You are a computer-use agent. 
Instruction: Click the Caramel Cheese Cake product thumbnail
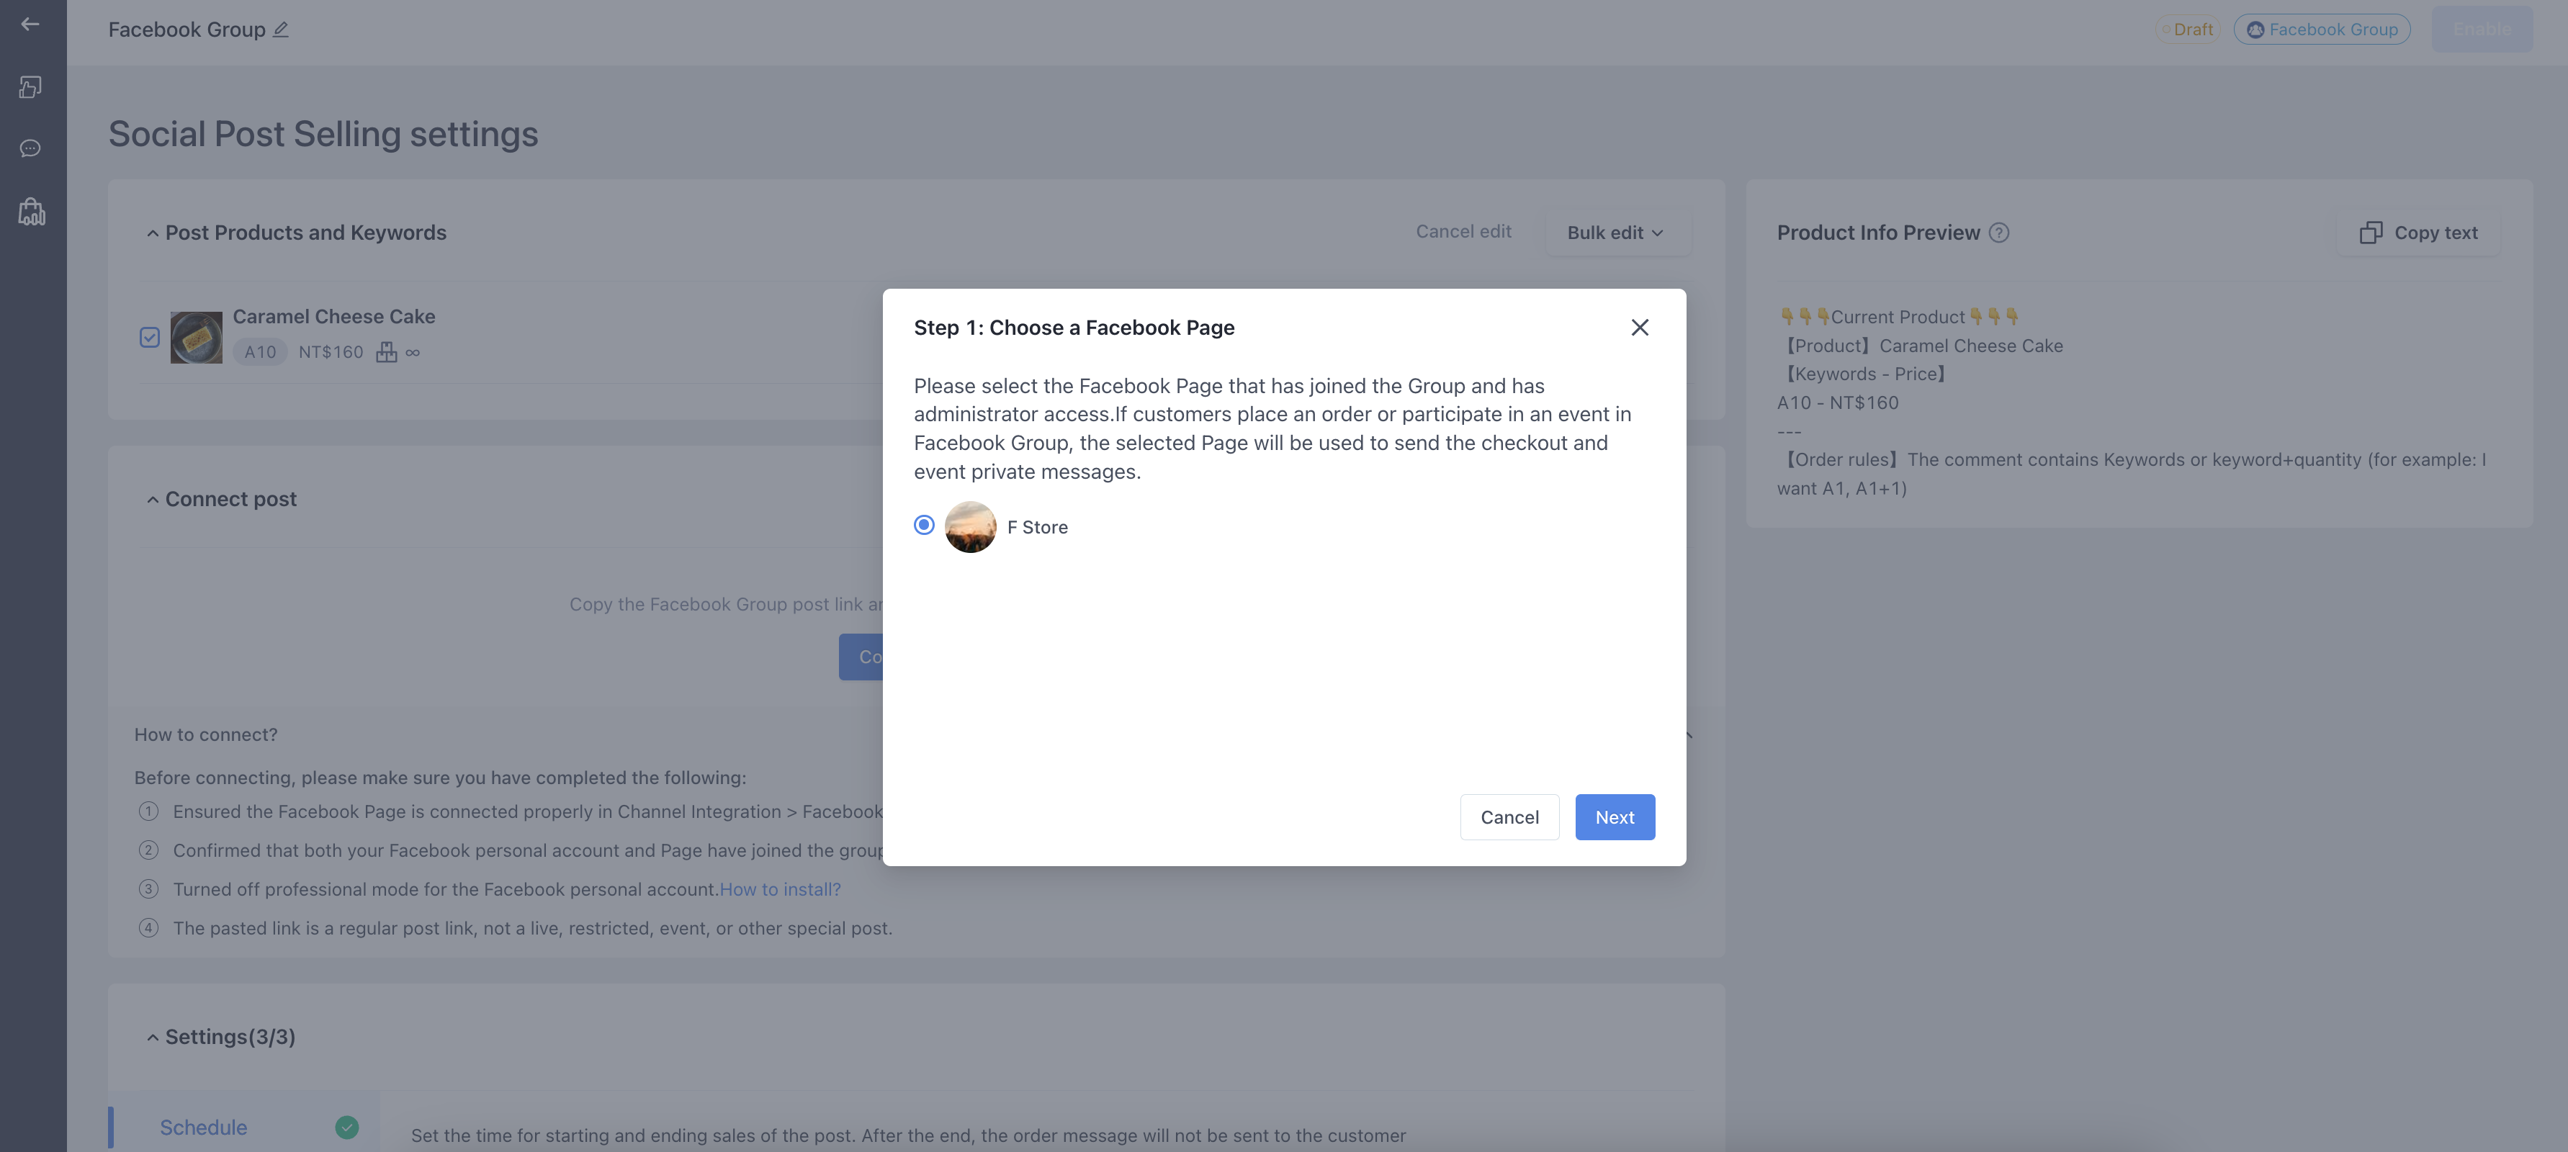coord(197,338)
